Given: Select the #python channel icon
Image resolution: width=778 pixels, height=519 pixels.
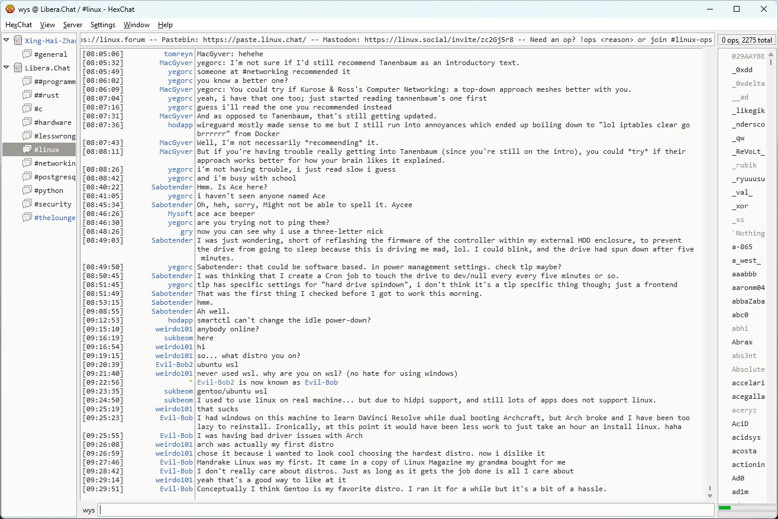Looking at the screenshot, I should click(27, 191).
